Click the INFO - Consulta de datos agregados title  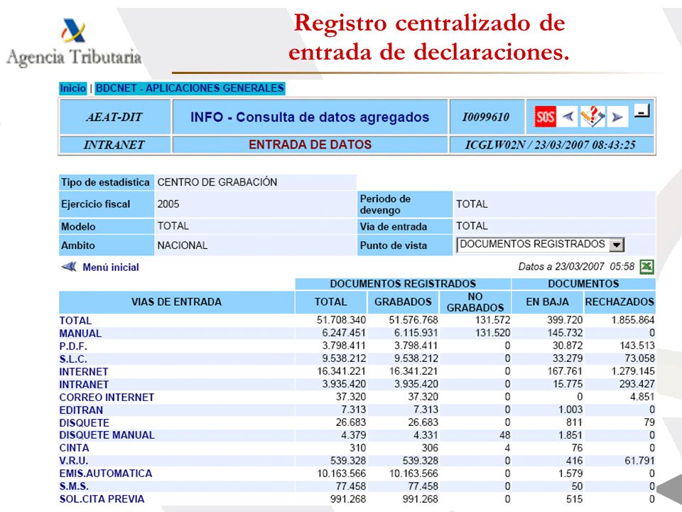pyautogui.click(x=310, y=117)
